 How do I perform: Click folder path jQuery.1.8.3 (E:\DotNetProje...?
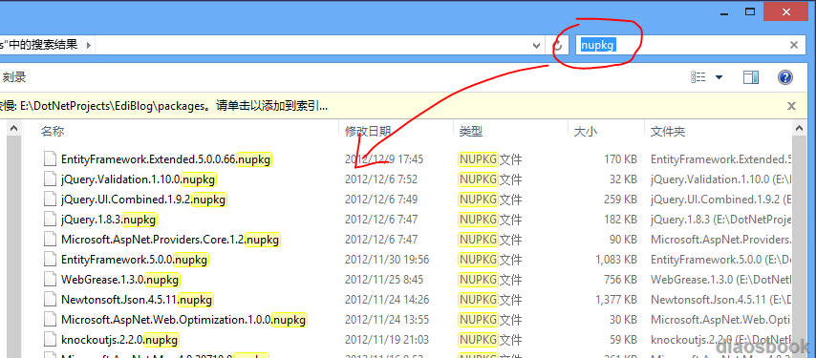(721, 220)
